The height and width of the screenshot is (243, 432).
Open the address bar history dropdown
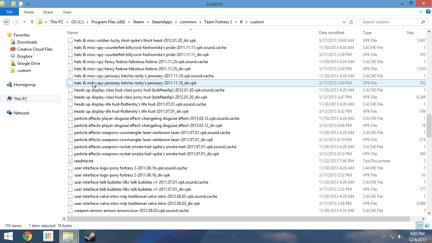click(x=344, y=22)
